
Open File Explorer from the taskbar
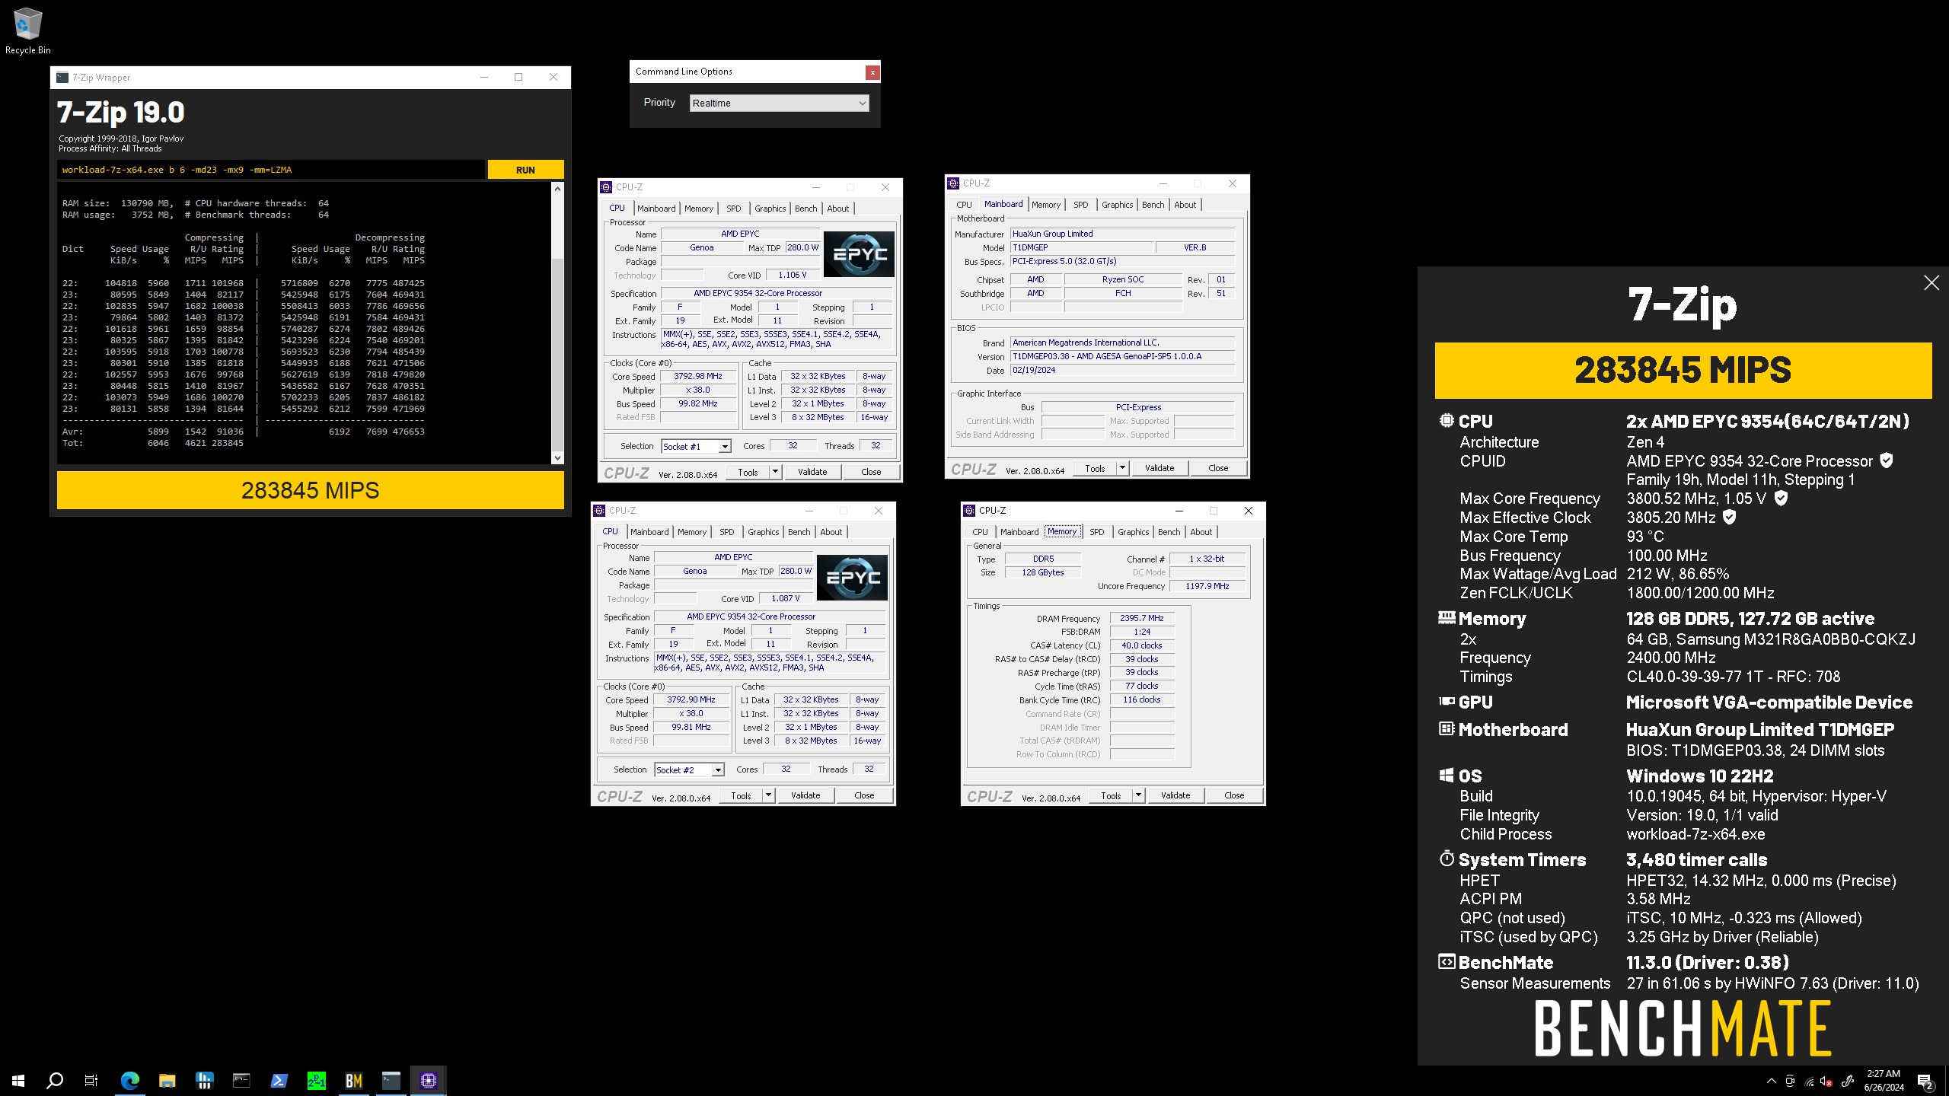pos(167,1080)
